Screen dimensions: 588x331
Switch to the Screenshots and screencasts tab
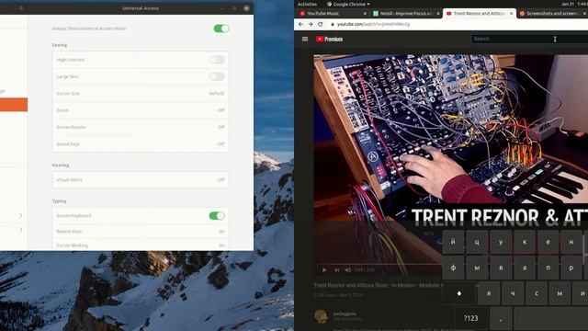point(552,14)
